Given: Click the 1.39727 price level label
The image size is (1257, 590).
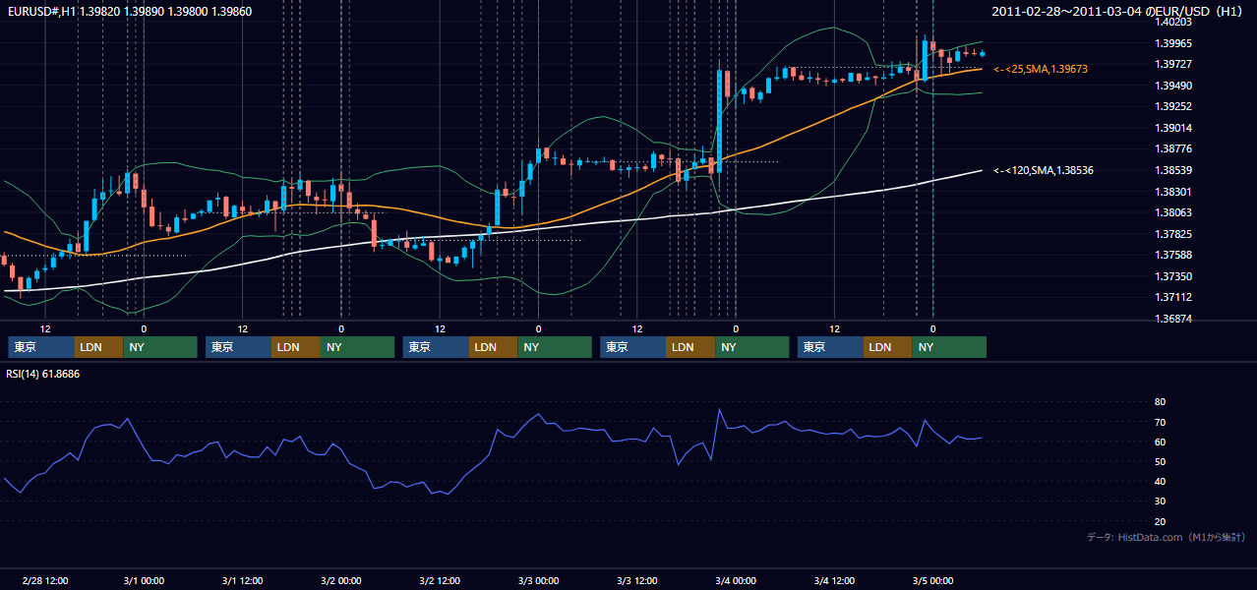Looking at the screenshot, I should [x=1173, y=64].
